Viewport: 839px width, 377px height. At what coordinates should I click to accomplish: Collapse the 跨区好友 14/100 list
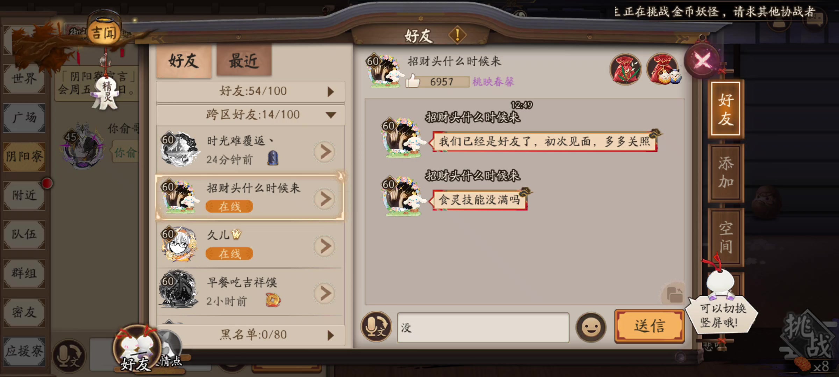[x=250, y=114]
